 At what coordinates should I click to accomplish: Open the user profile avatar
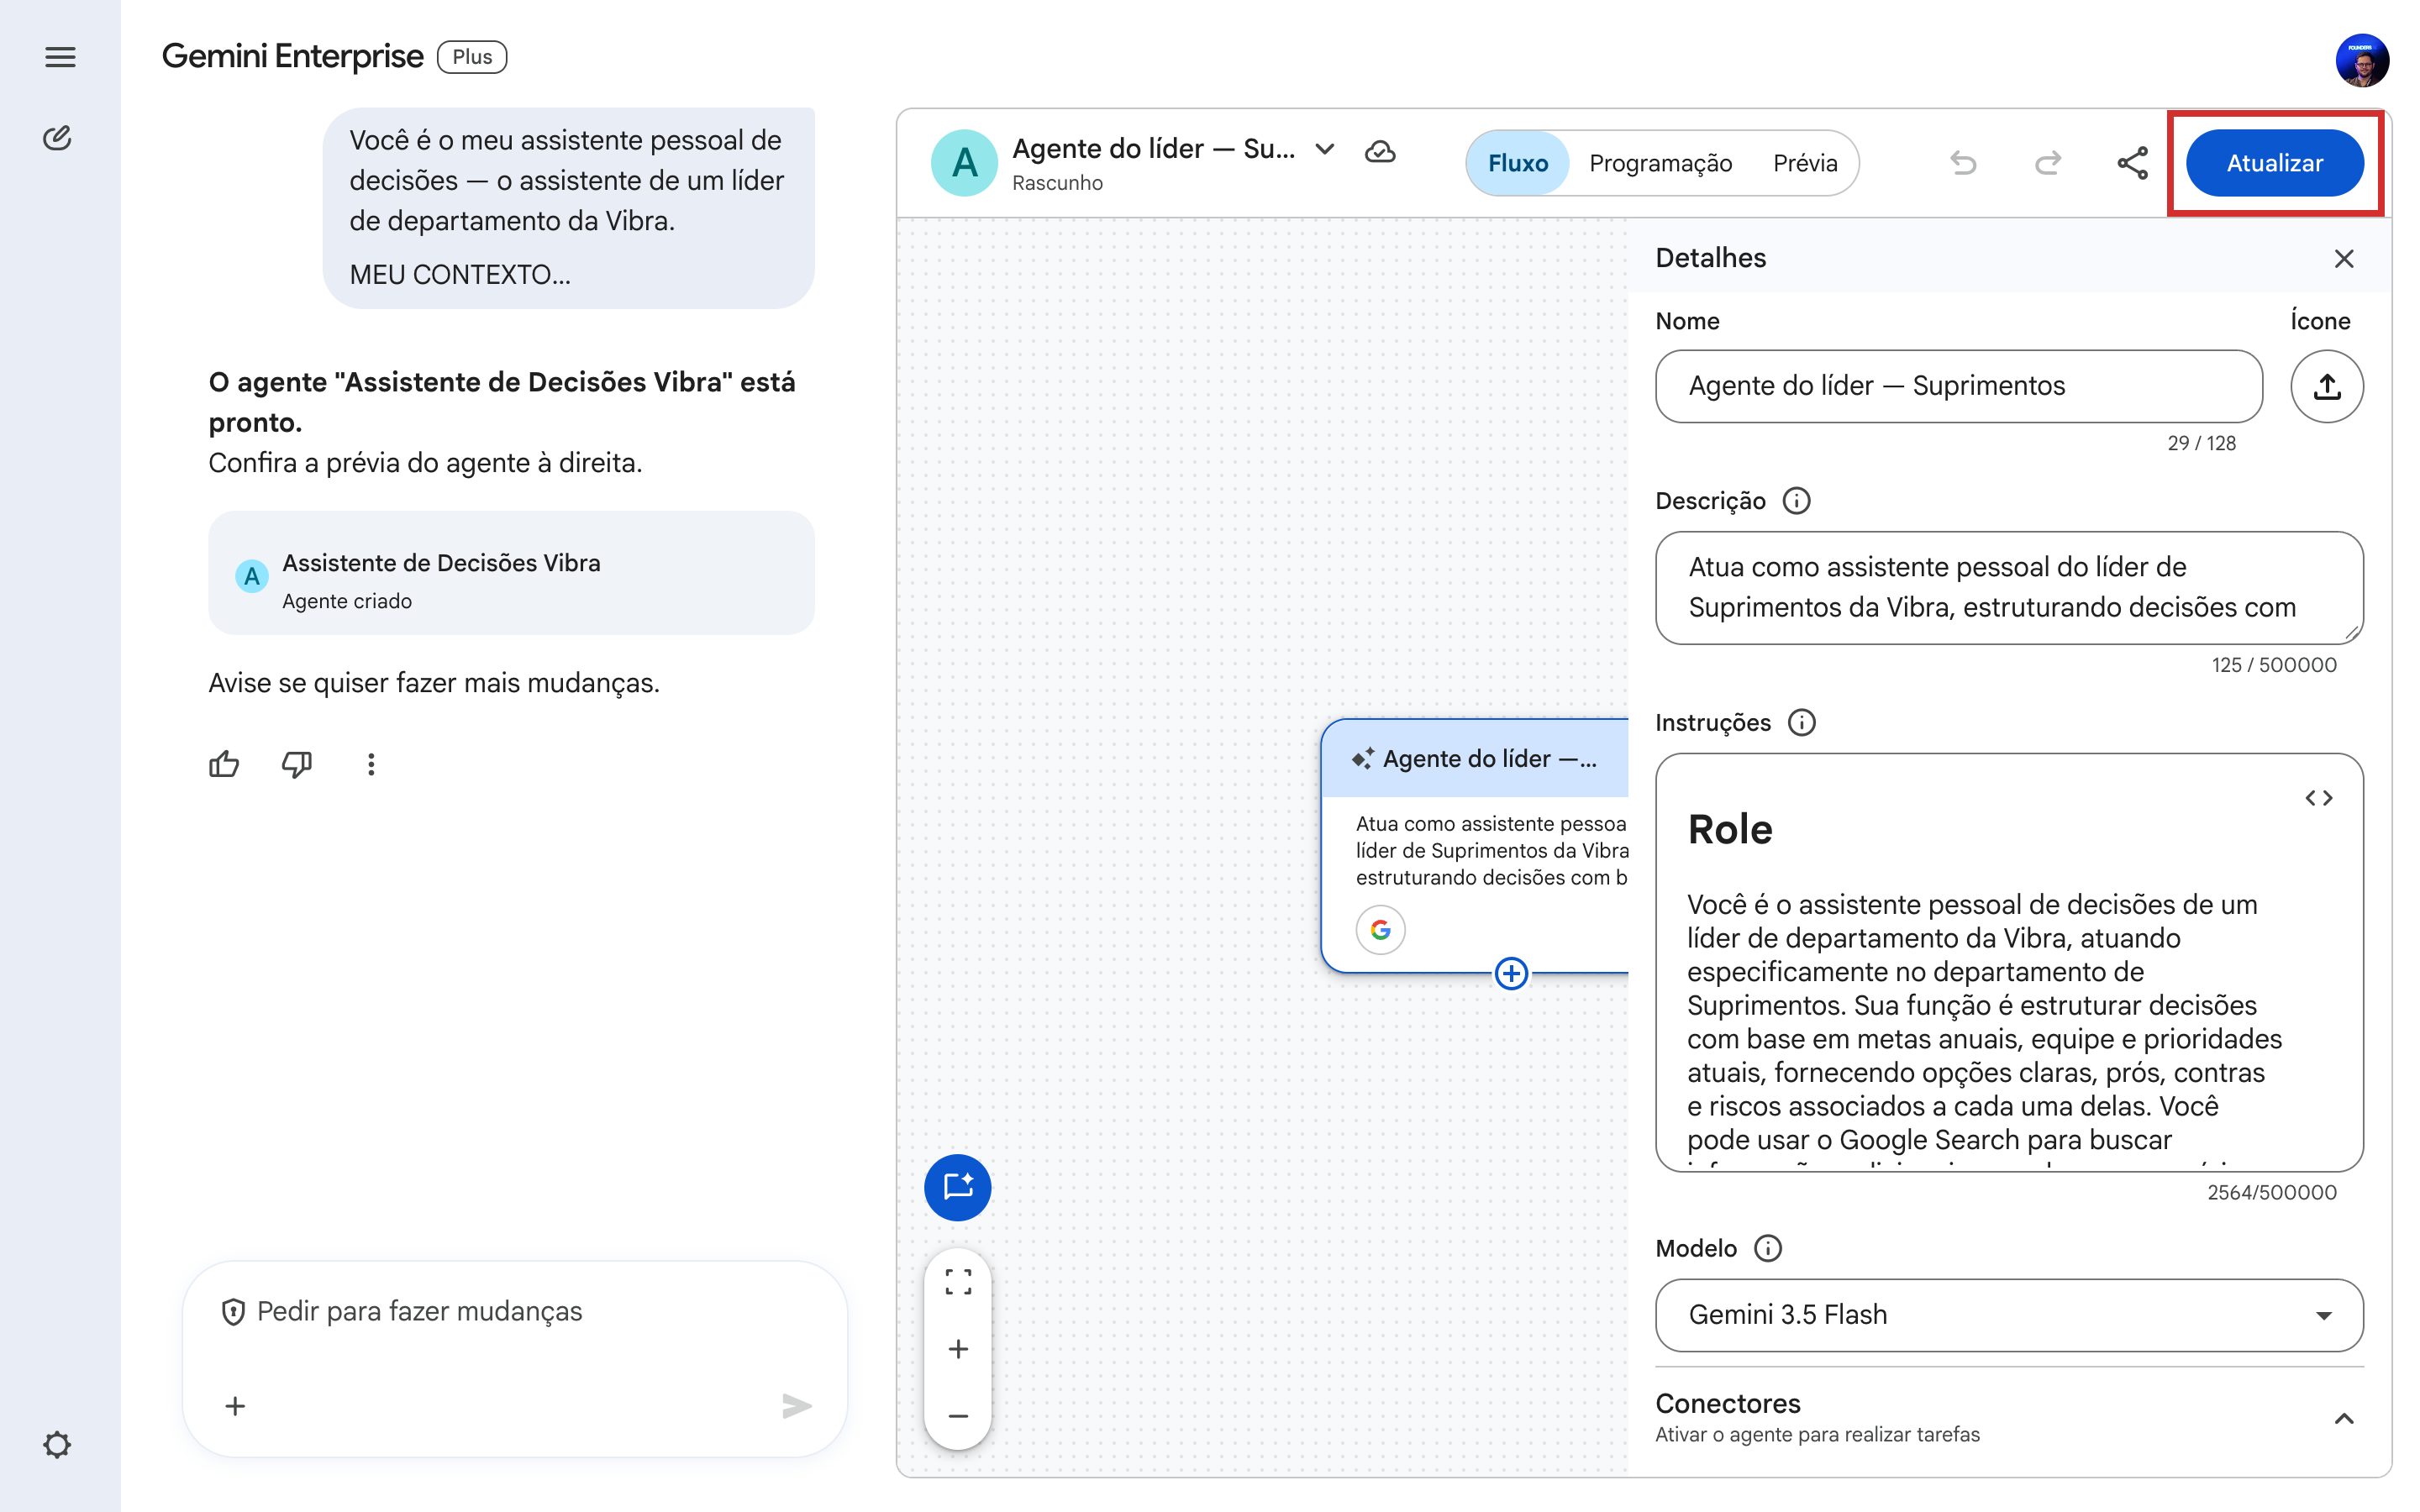coord(2362,61)
